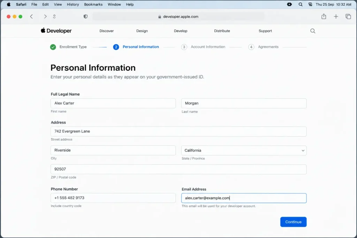Click the Last name field
The image size is (357, 238).
point(244,103)
